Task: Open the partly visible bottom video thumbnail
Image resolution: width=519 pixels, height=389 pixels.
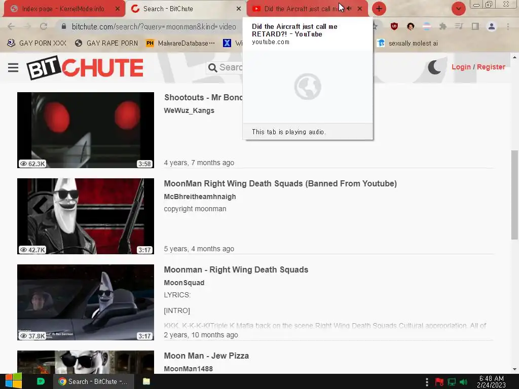Action: [x=85, y=362]
